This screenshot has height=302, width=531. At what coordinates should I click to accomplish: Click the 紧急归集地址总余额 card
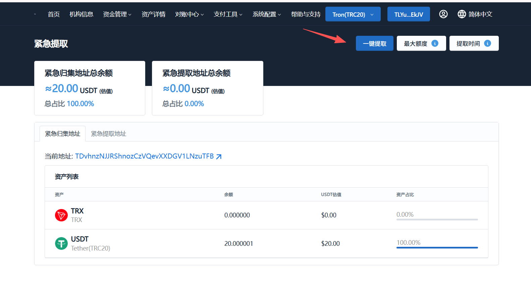90,88
